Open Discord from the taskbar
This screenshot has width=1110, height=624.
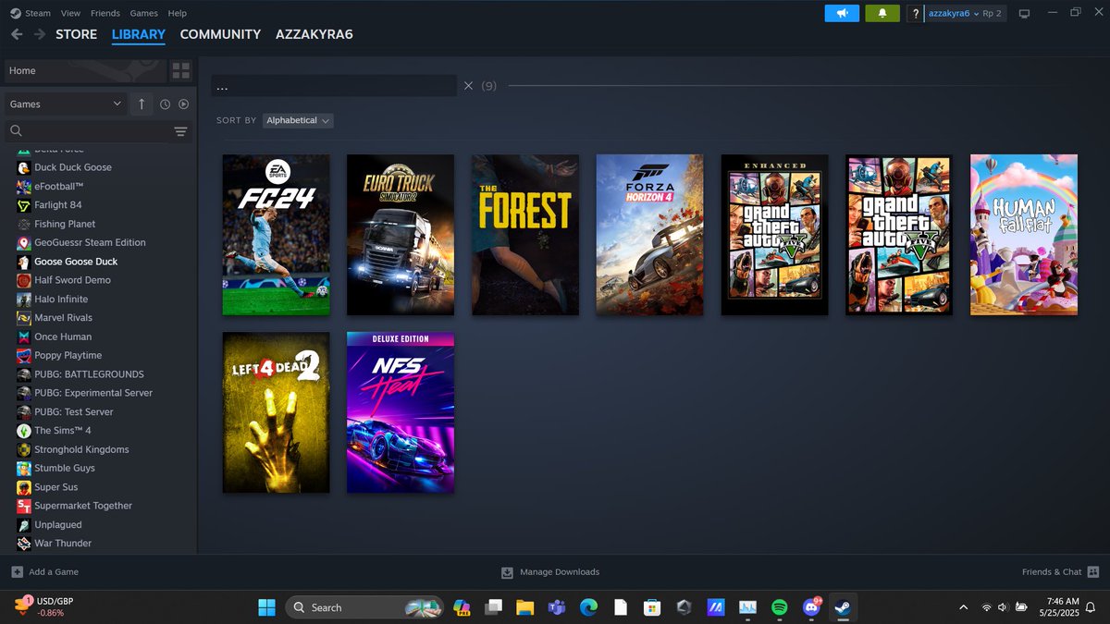click(811, 607)
